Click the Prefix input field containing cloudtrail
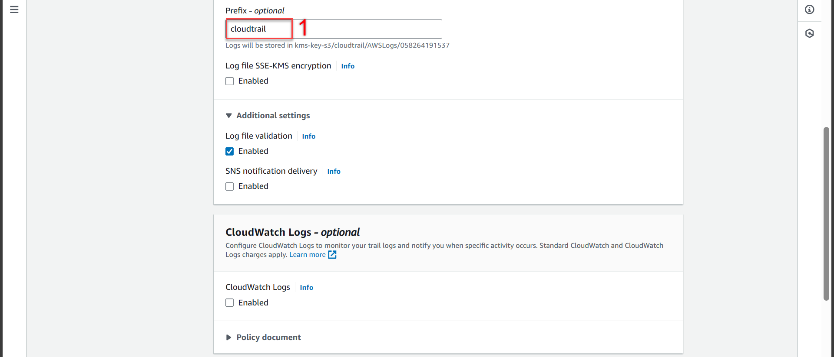 pyautogui.click(x=333, y=29)
